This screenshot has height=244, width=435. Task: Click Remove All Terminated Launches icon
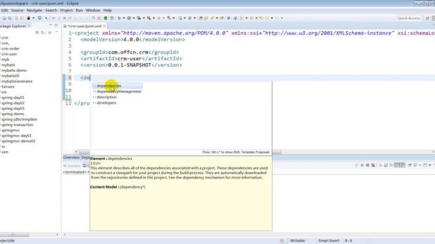point(373,165)
